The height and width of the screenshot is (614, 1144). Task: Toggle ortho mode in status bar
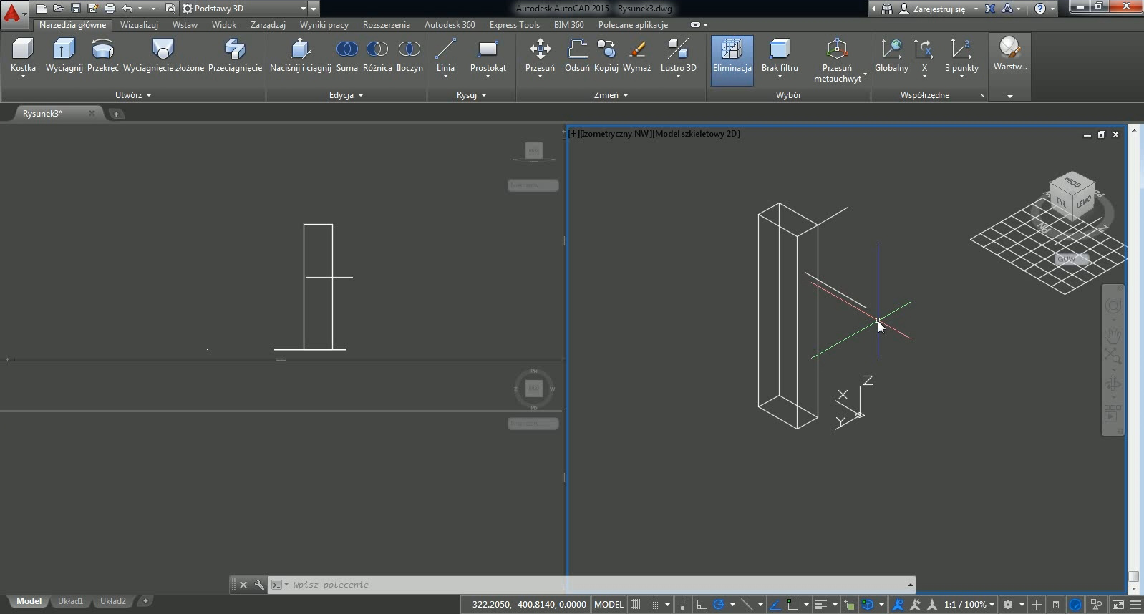click(702, 605)
